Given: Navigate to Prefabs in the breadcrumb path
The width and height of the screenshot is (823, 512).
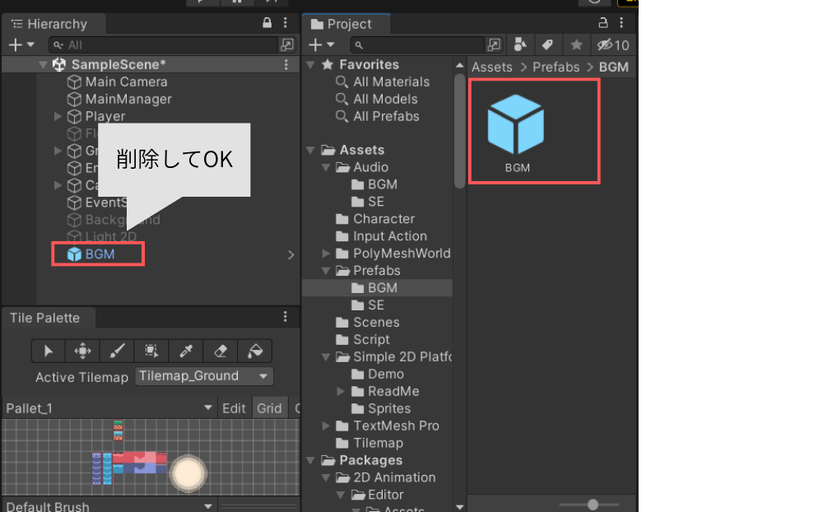Looking at the screenshot, I should [556, 67].
